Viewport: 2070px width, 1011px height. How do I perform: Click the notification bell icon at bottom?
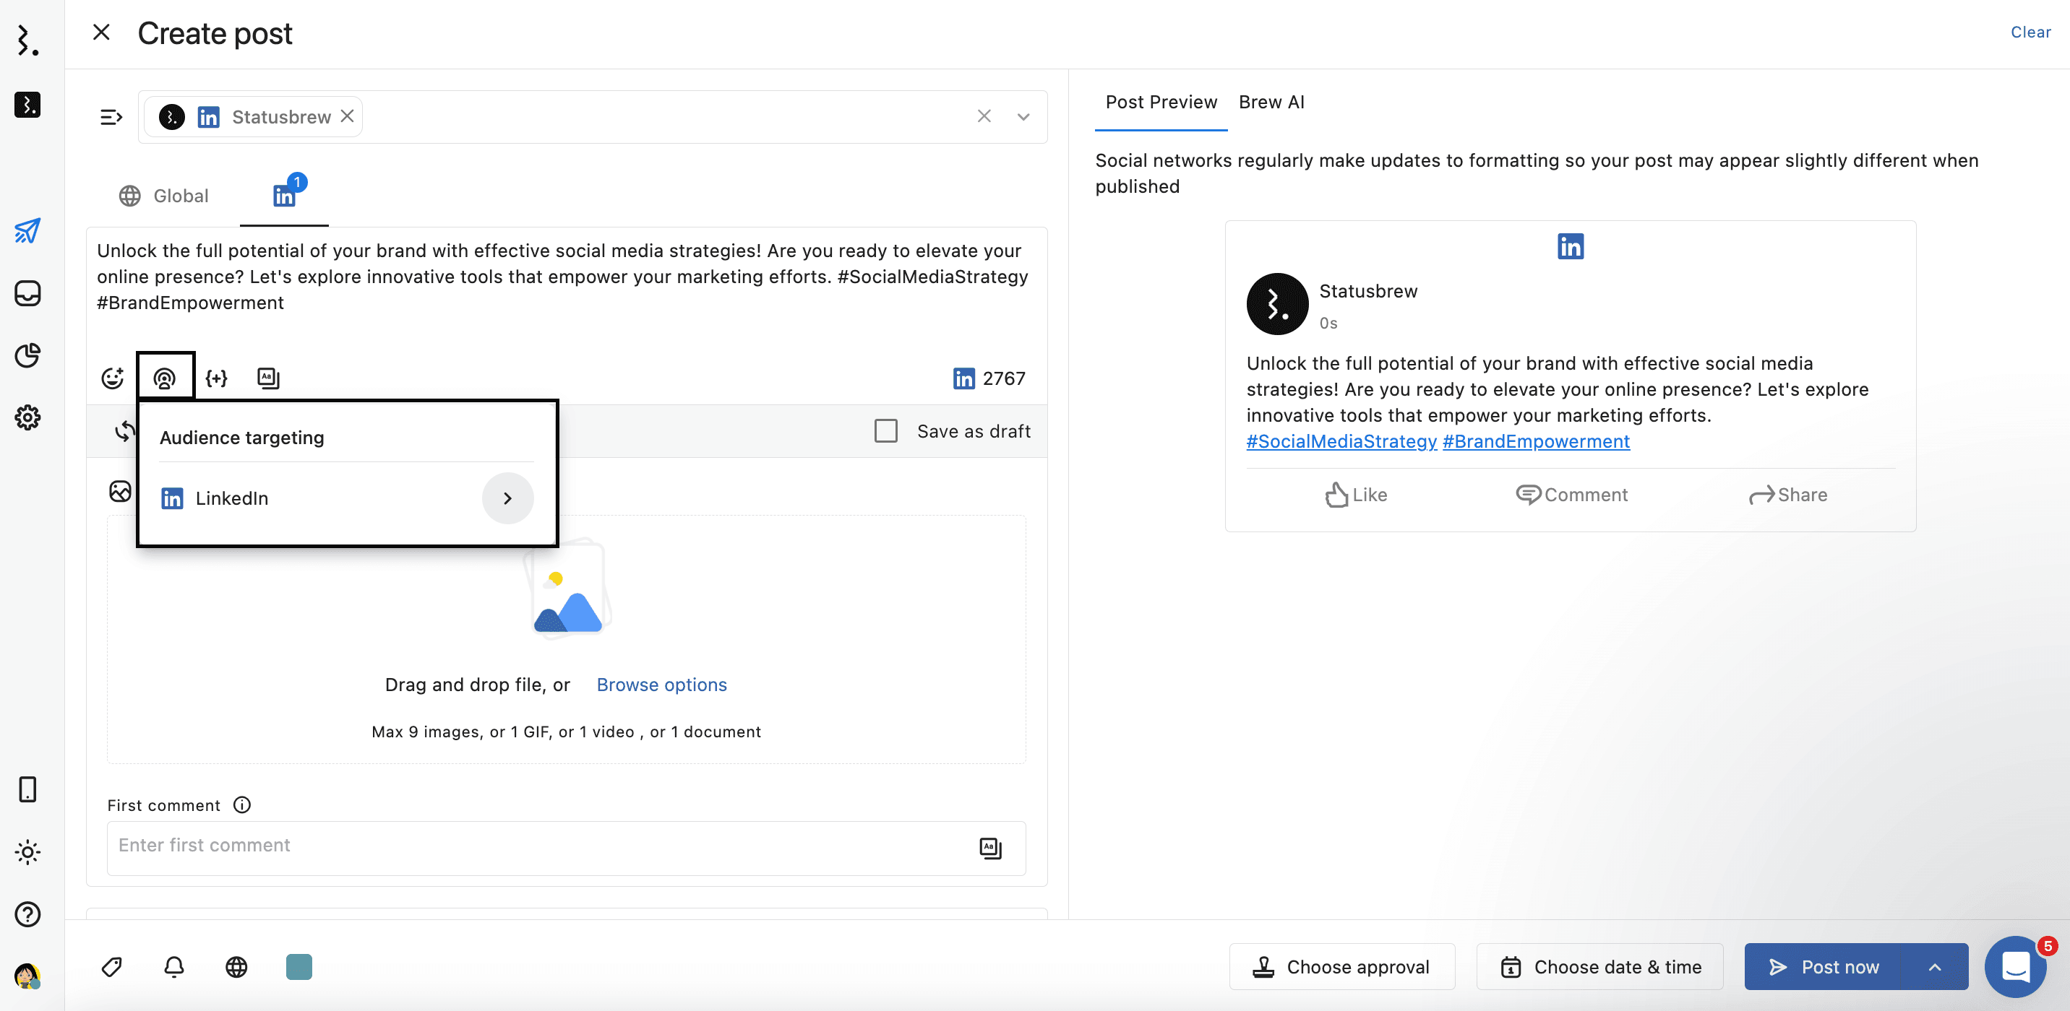pyautogui.click(x=173, y=966)
